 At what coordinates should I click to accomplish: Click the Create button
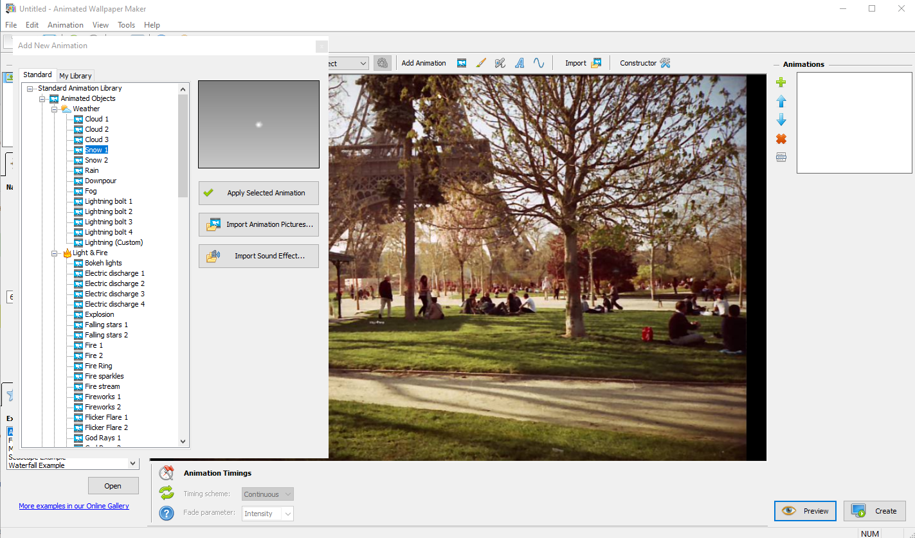click(x=874, y=511)
